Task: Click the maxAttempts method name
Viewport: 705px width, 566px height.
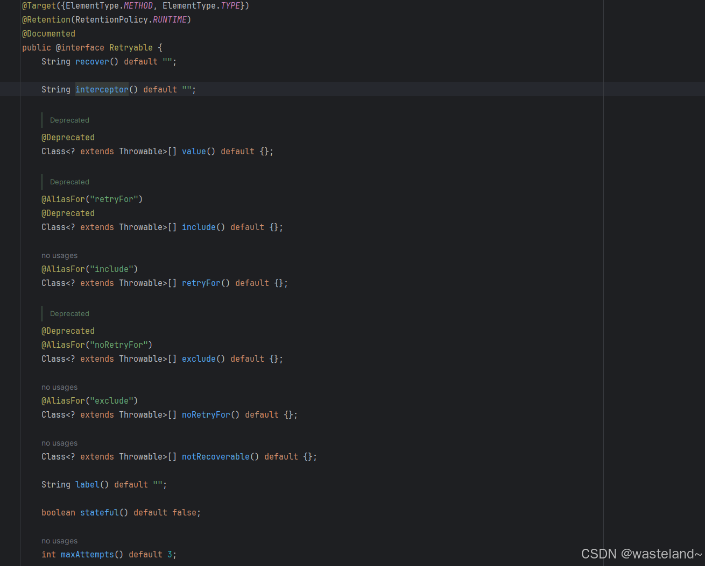Action: point(87,554)
